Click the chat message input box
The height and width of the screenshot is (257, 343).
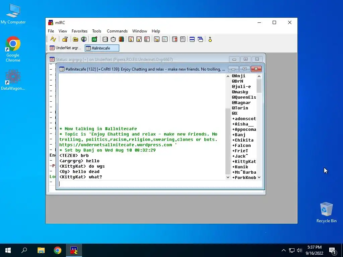pyautogui.click(x=160, y=184)
